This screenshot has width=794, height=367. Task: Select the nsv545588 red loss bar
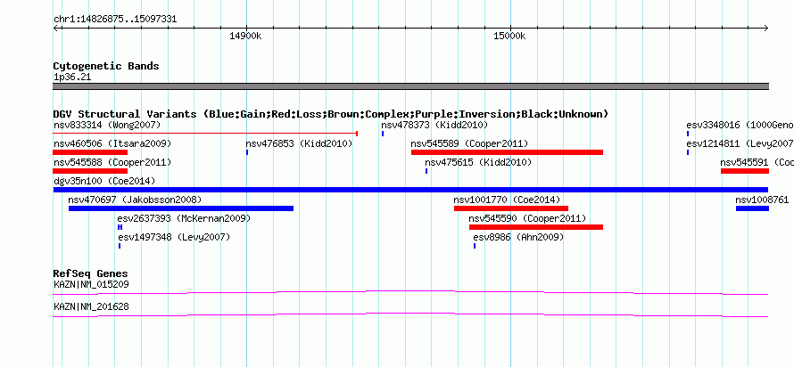90,171
